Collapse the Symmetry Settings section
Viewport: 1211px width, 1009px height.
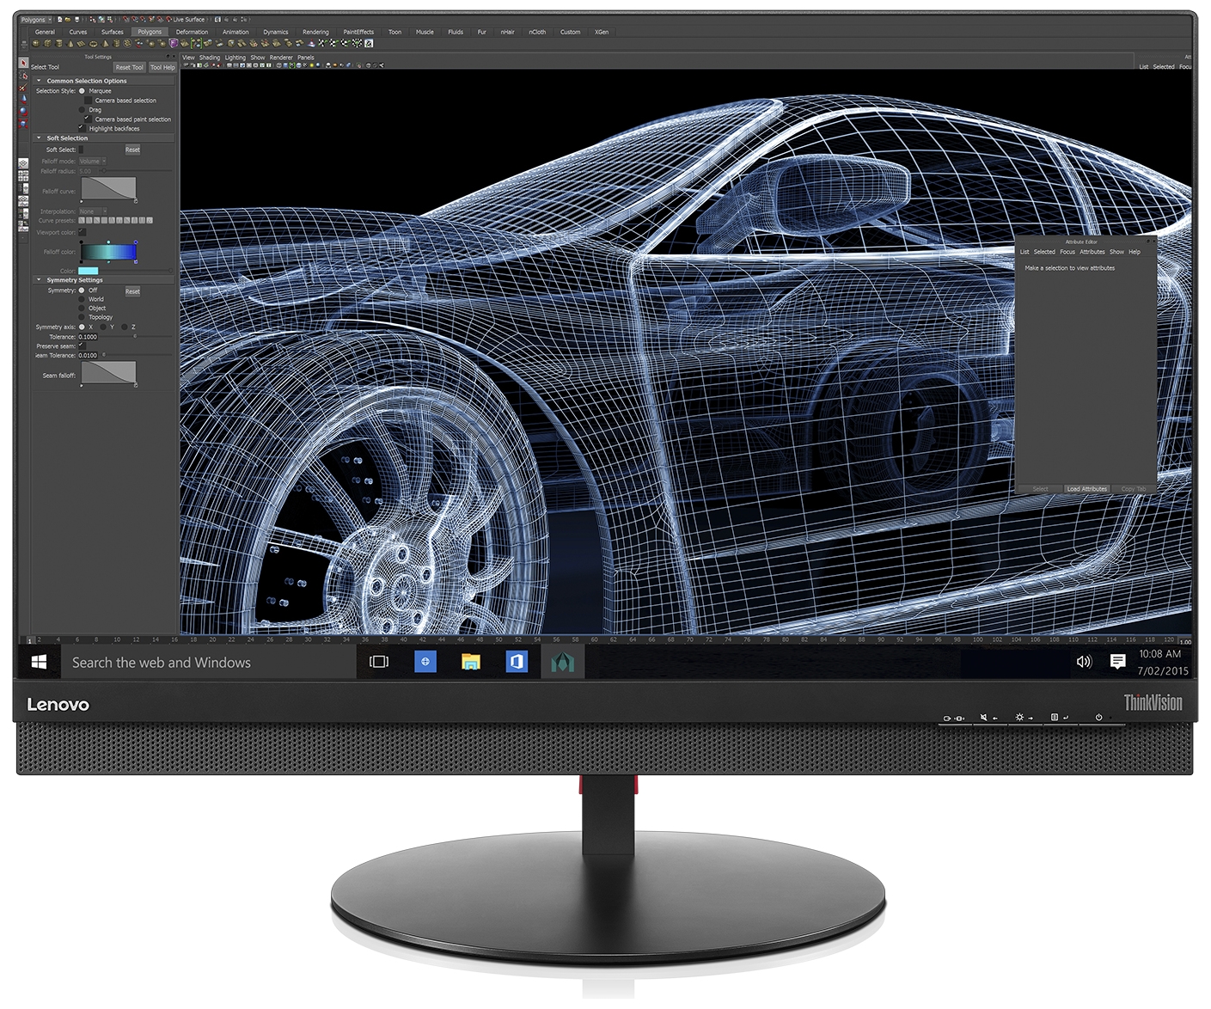[x=39, y=280]
